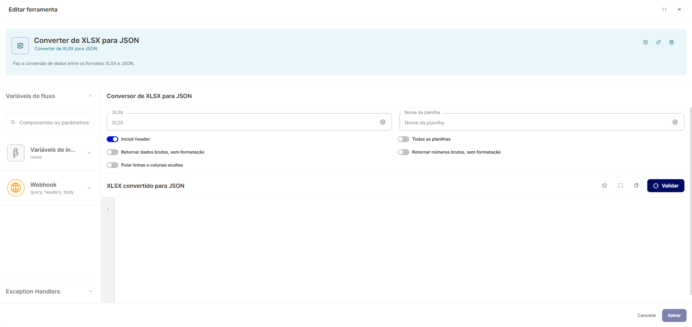692x327 pixels.
Task: Disable the Incluir header toggle
Action: point(113,139)
